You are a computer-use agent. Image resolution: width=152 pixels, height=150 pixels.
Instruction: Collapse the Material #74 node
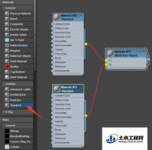[x=81, y=15]
